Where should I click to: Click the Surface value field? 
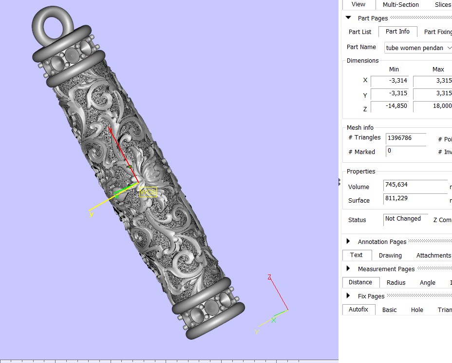[x=415, y=198]
